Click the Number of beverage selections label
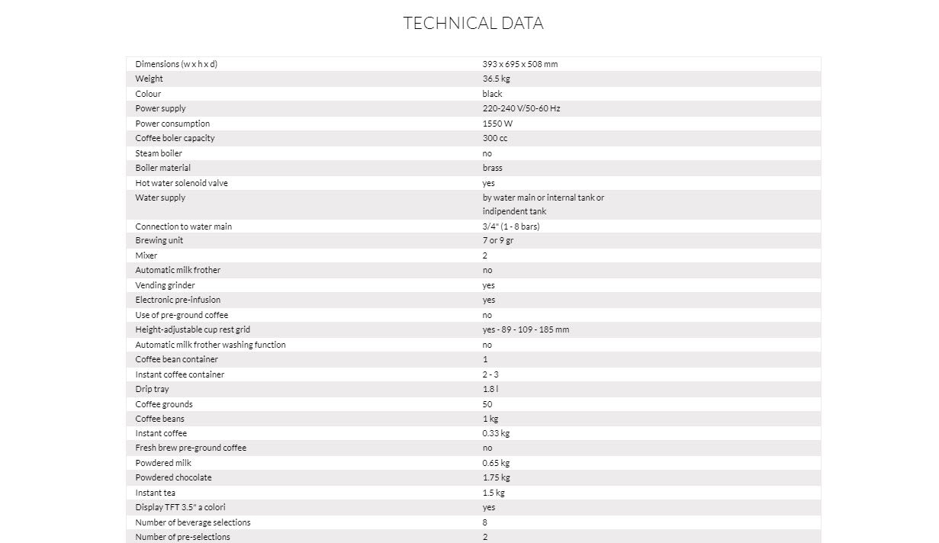939x543 pixels. coord(192,522)
